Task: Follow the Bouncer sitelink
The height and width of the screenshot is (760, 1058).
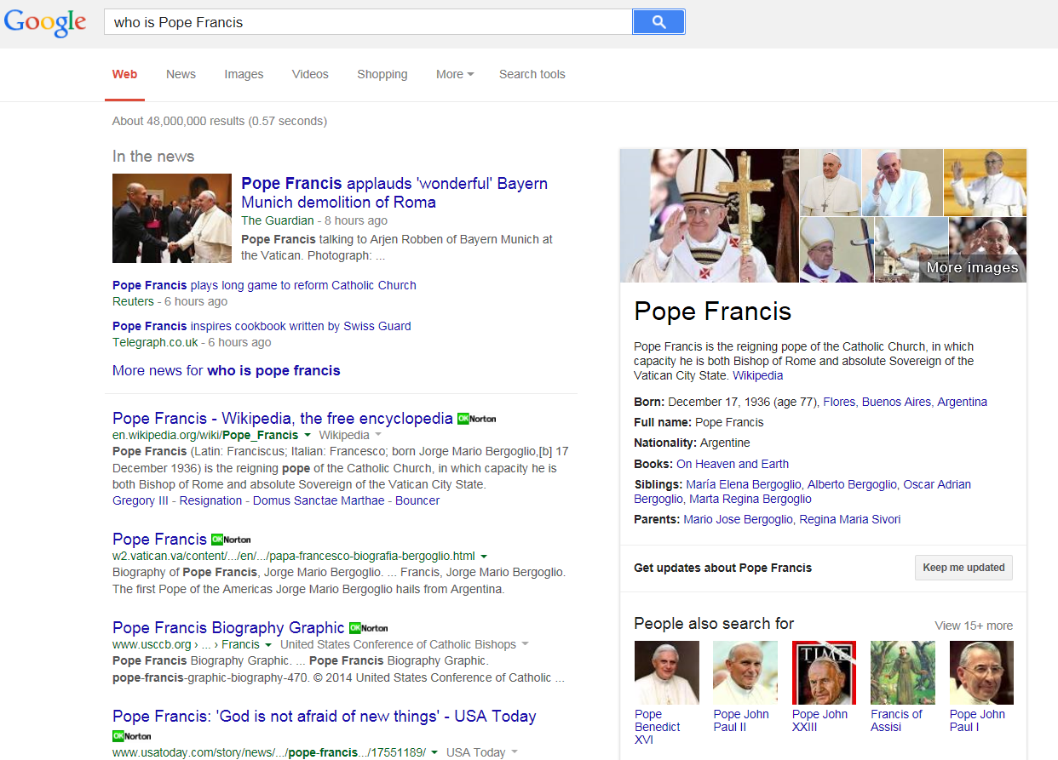Action: (417, 500)
